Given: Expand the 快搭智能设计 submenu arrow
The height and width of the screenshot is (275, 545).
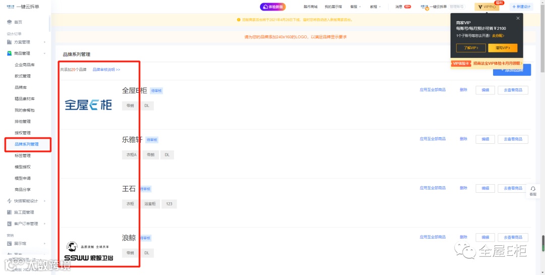Looking at the screenshot, I should tap(44, 201).
